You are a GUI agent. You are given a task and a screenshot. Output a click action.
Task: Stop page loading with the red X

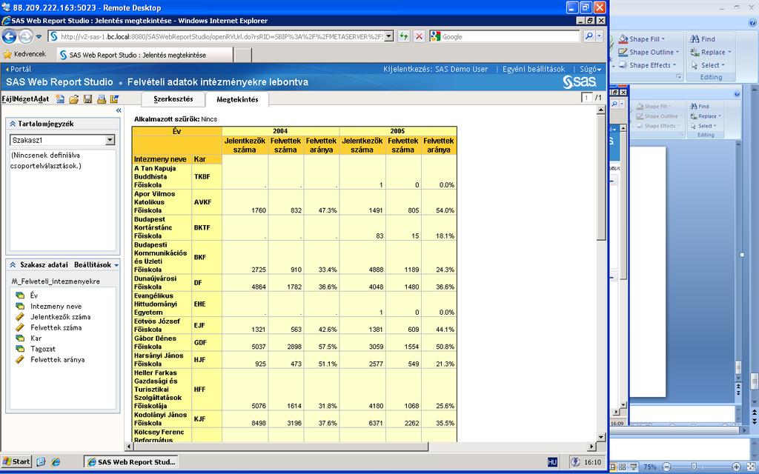click(420, 36)
